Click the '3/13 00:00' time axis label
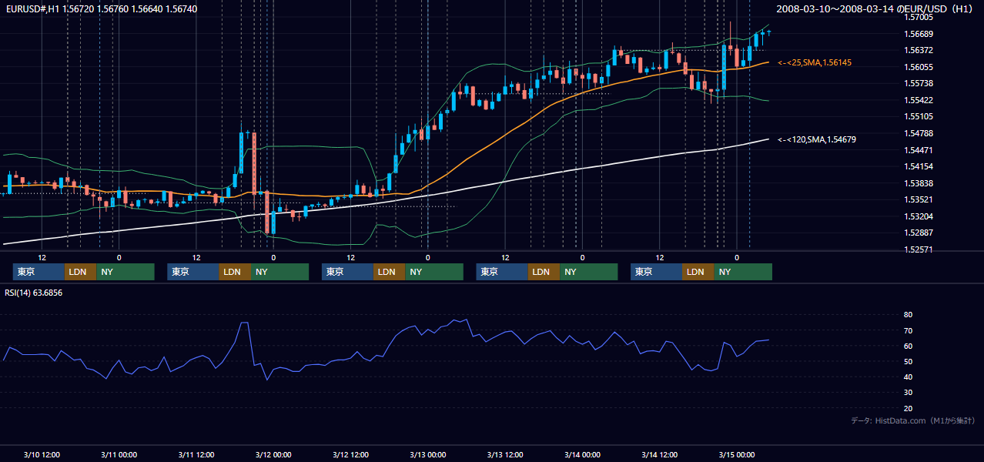Image resolution: width=984 pixels, height=462 pixels. point(427,454)
